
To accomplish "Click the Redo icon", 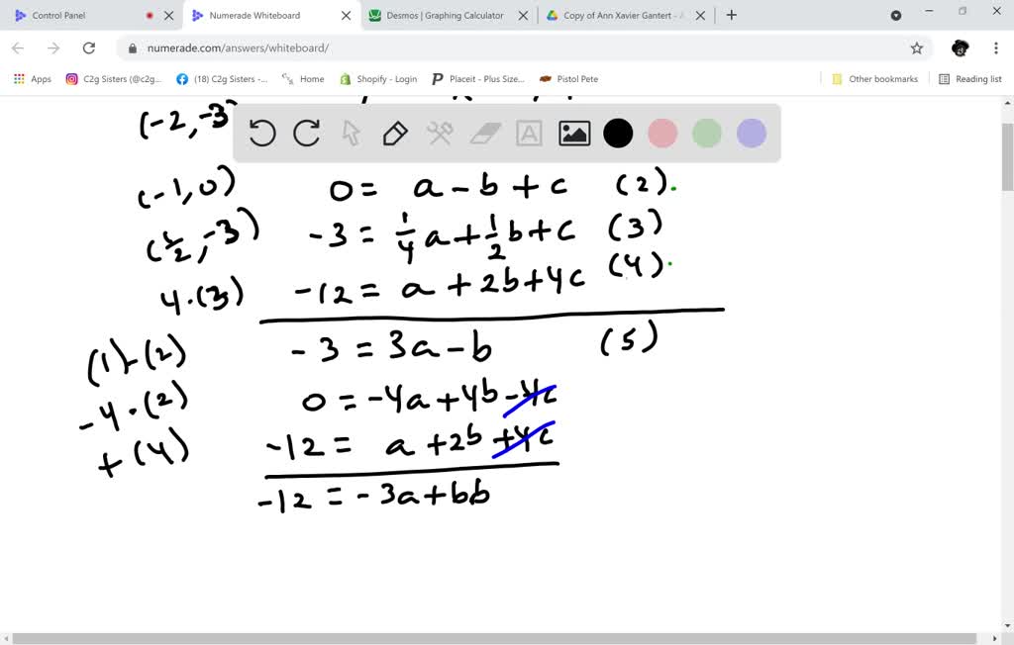I will click(306, 133).
